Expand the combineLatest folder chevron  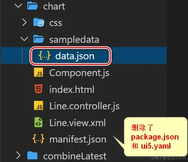[x=18, y=156]
